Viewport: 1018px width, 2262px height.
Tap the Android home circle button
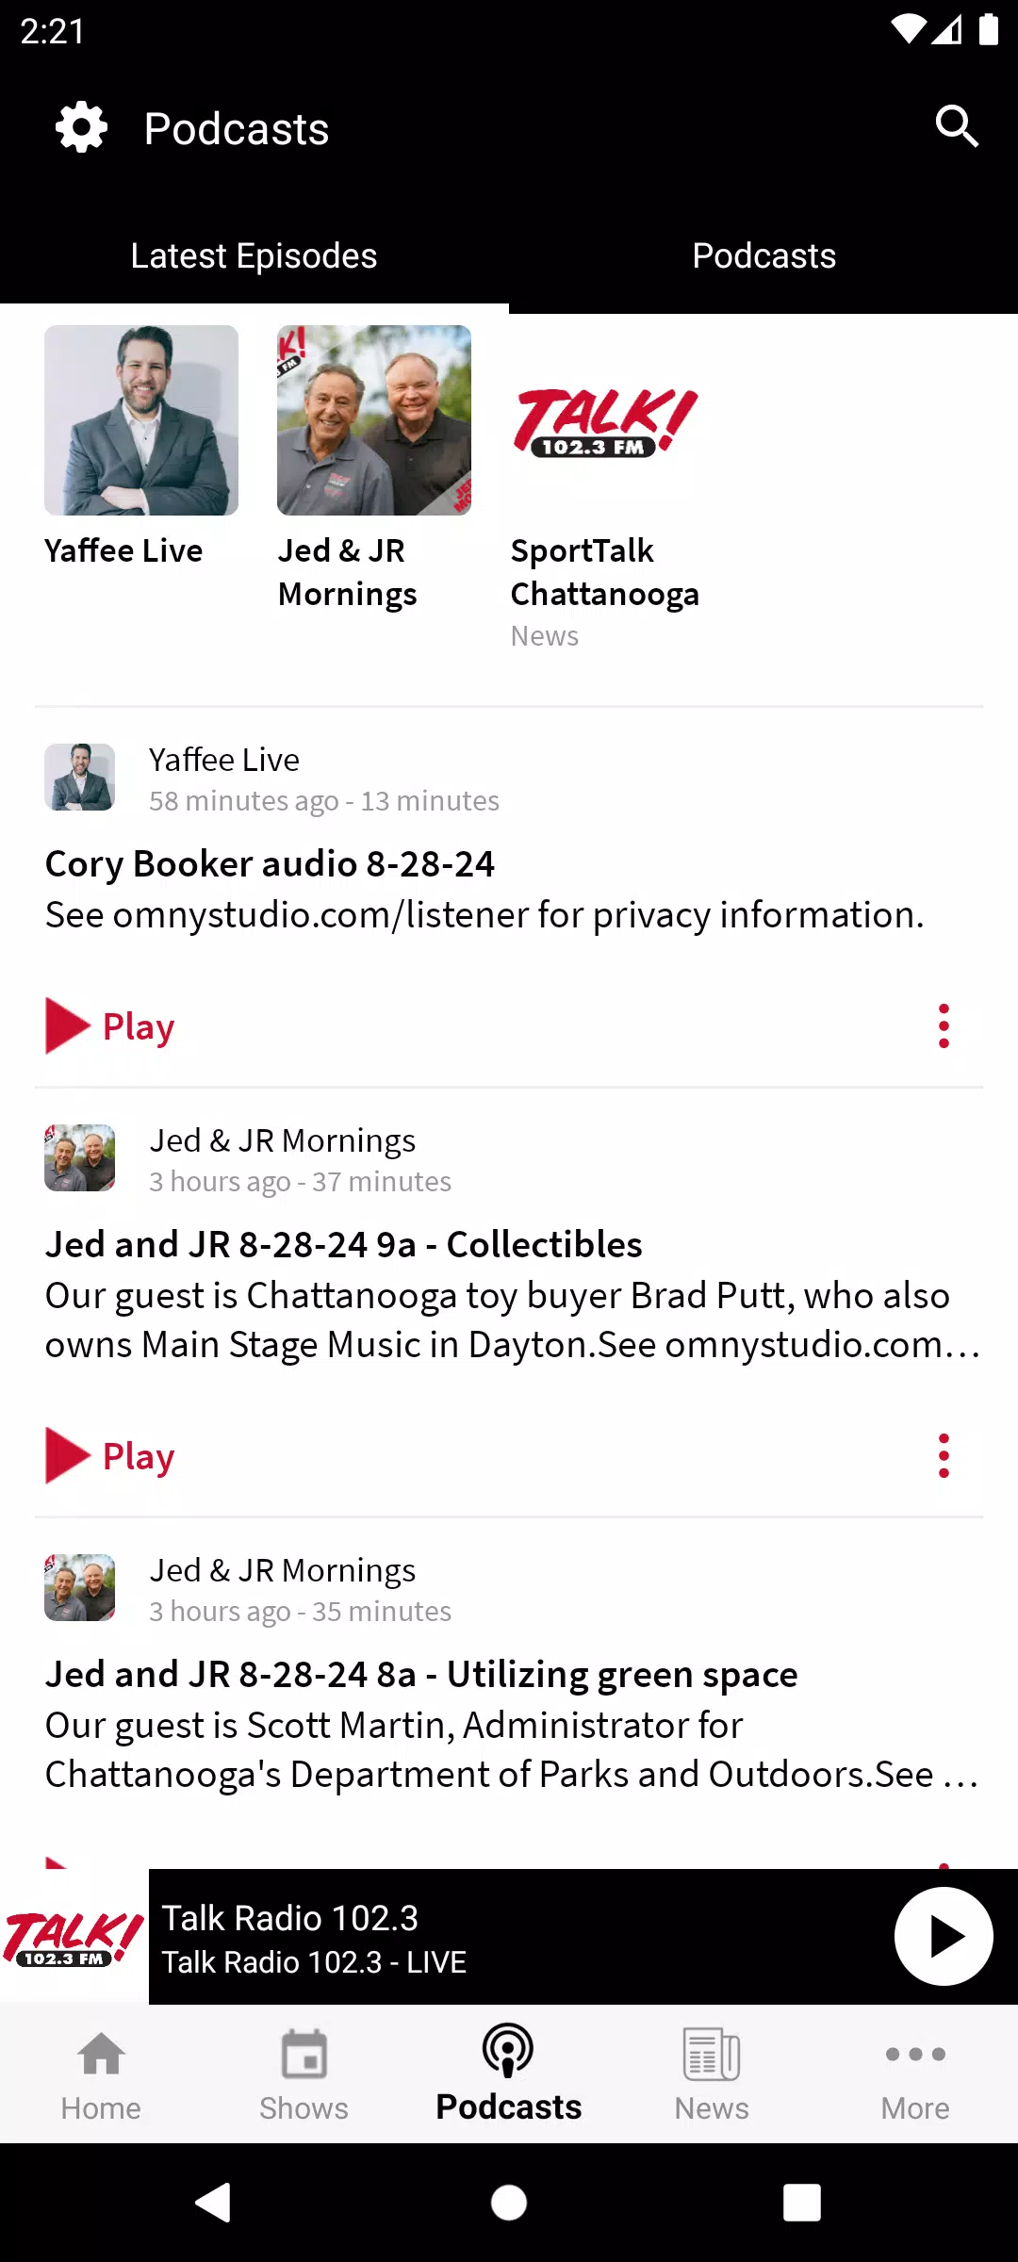pyautogui.click(x=509, y=2203)
